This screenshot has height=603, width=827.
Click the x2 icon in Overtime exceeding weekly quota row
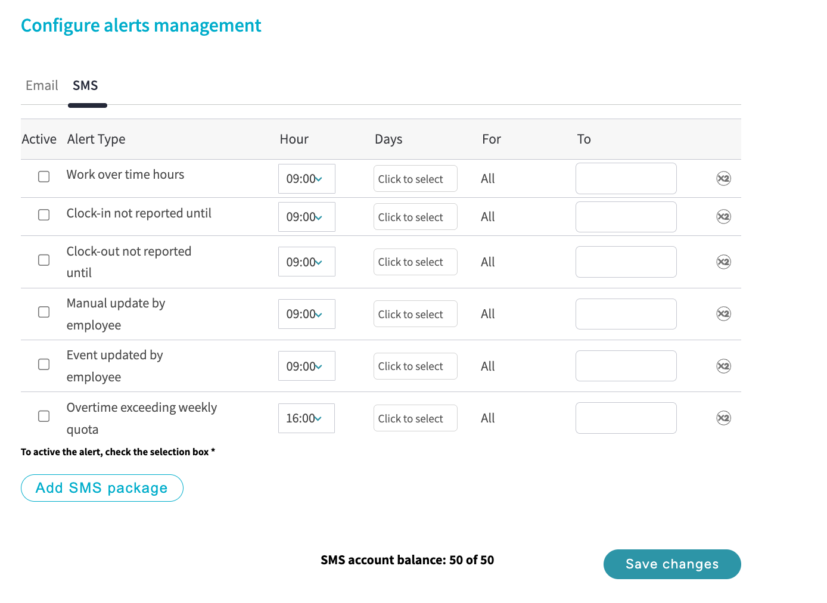(723, 418)
